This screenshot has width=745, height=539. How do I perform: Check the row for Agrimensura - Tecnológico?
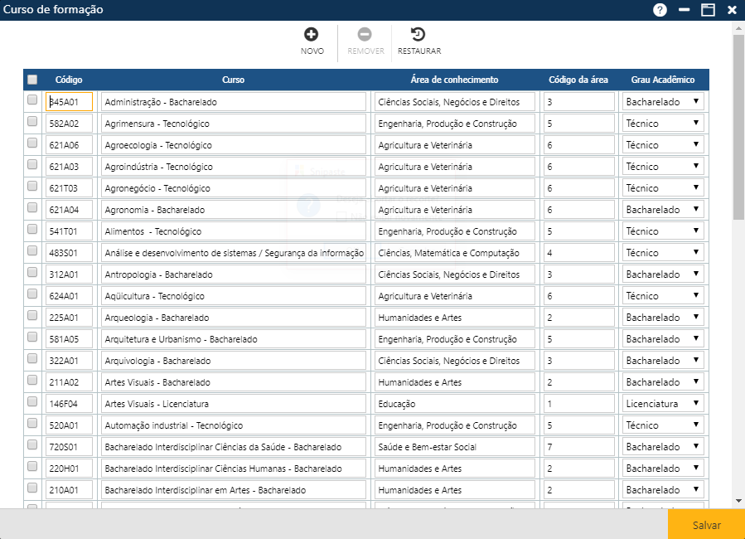[32, 121]
